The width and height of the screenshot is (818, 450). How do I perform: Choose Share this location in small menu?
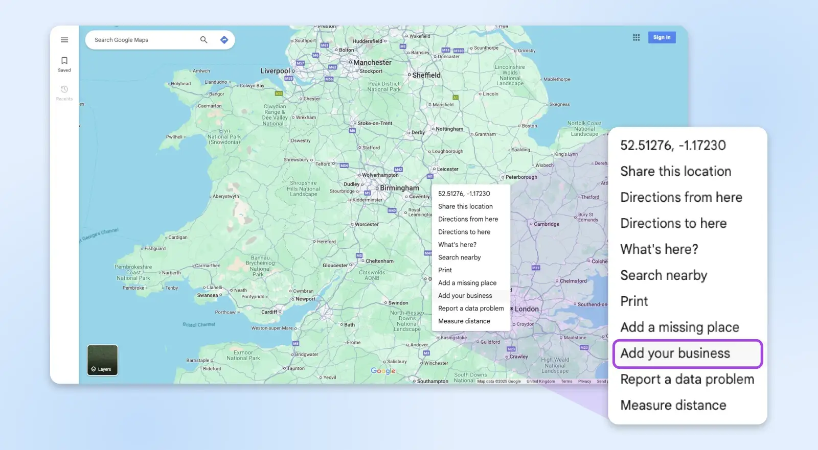point(465,206)
